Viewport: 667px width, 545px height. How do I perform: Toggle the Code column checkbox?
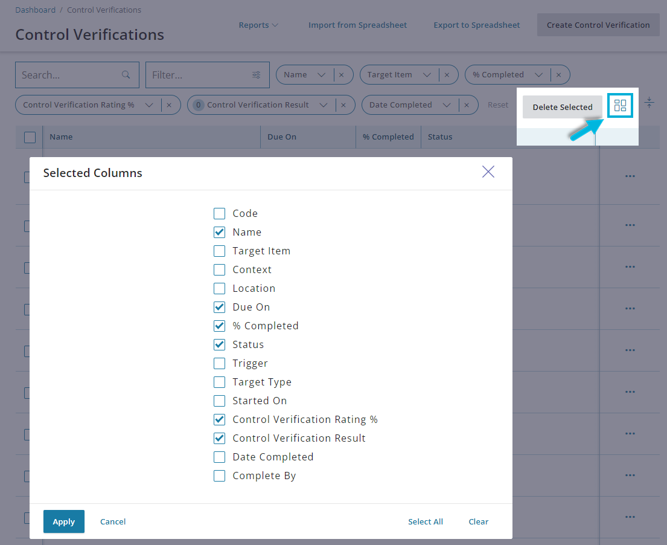tap(219, 213)
